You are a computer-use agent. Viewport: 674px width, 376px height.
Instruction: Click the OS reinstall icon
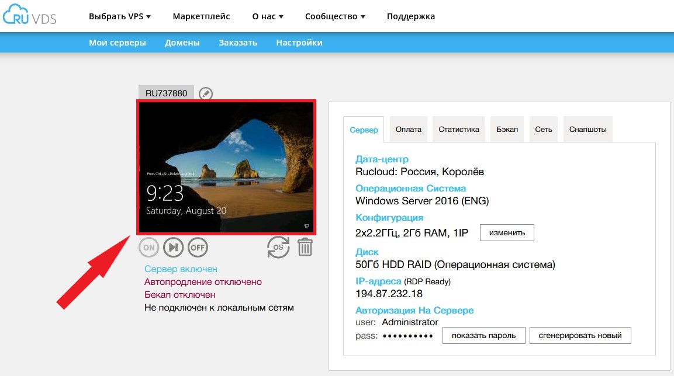click(x=278, y=247)
